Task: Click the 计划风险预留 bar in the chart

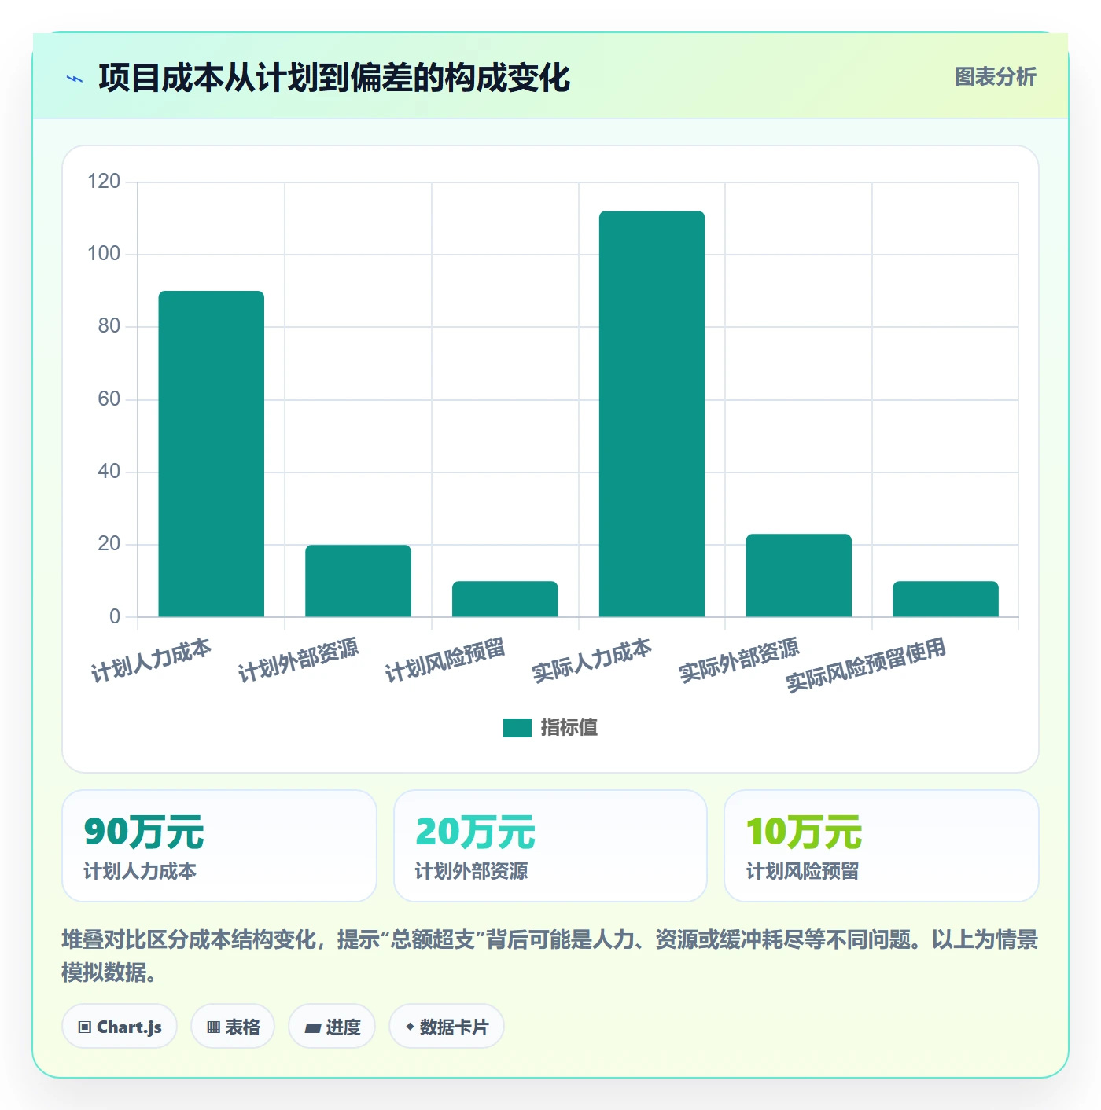Action: pyautogui.click(x=505, y=599)
